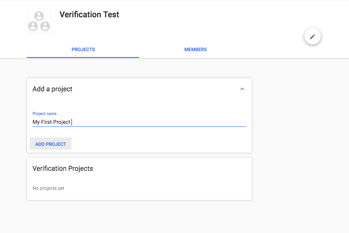Viewport: 349px width, 233px height.
Task: Click the bottom-right person silhouette in avatar
Action: pyautogui.click(x=45, y=26)
